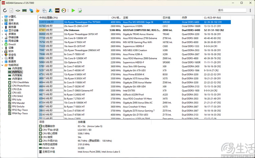Select 配置 in the sidebar tree
Screen dimensions: 255x158
coord(11,58)
